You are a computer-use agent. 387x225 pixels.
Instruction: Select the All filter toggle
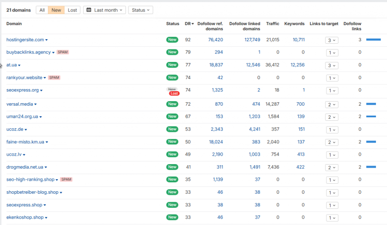[x=42, y=10]
